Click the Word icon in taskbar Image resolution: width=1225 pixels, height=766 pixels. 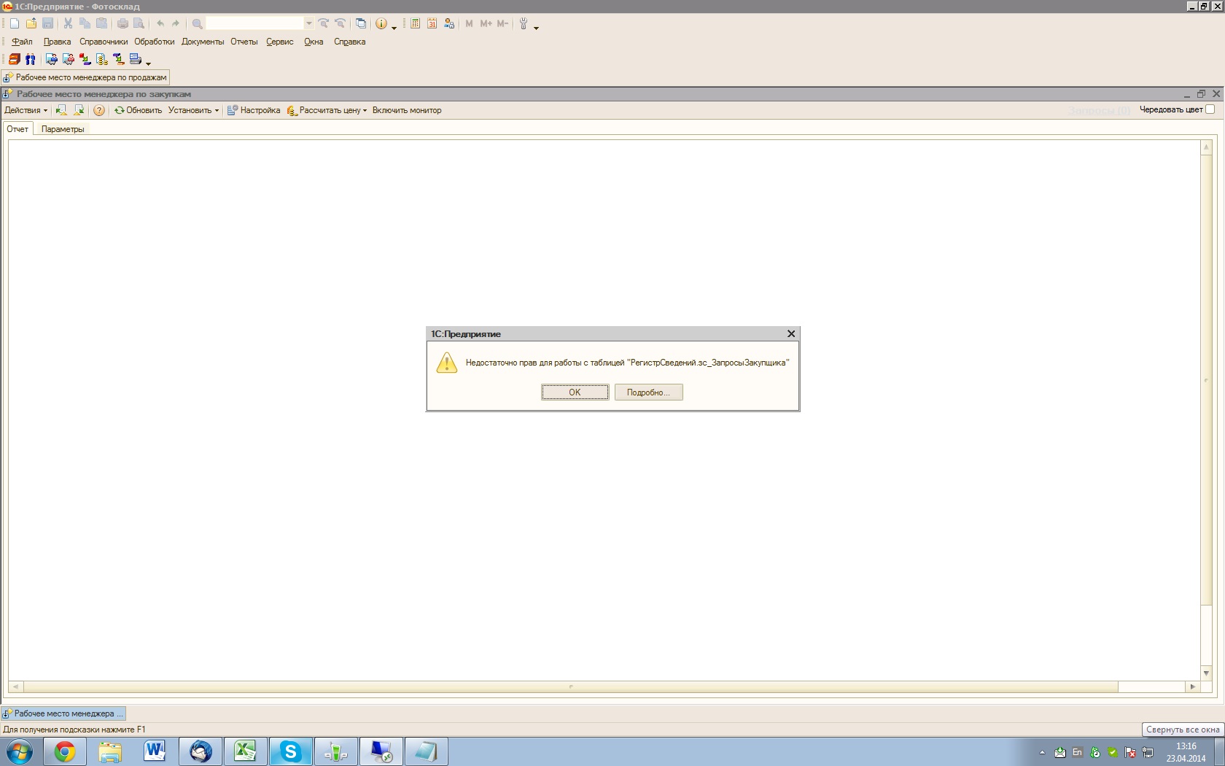pos(155,751)
